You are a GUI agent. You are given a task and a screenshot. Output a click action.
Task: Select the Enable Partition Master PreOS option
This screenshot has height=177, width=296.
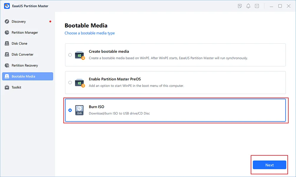click(70, 82)
